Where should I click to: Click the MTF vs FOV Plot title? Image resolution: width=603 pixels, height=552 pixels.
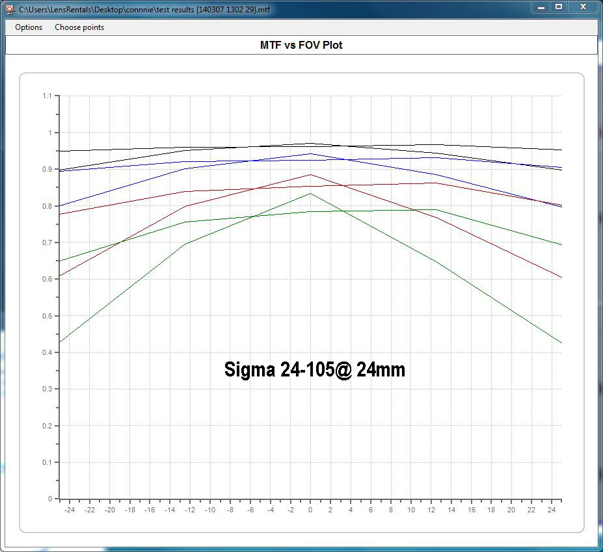click(301, 45)
